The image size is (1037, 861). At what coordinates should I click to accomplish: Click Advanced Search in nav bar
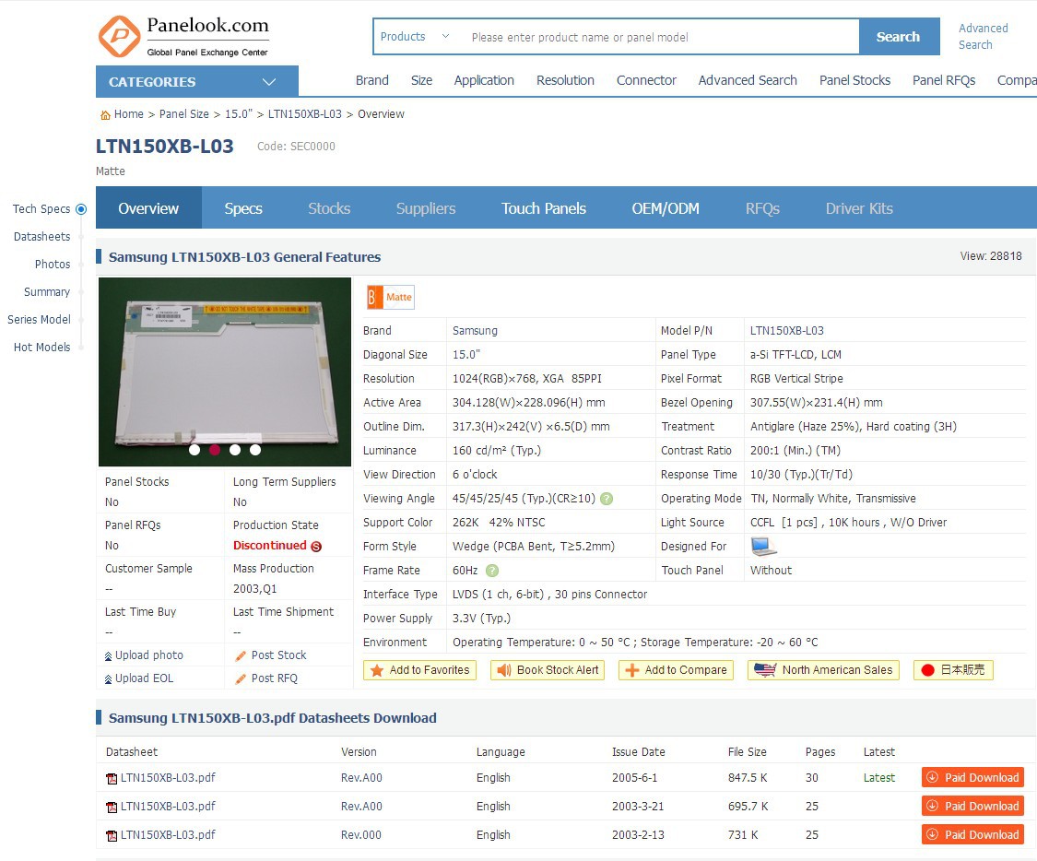[748, 81]
